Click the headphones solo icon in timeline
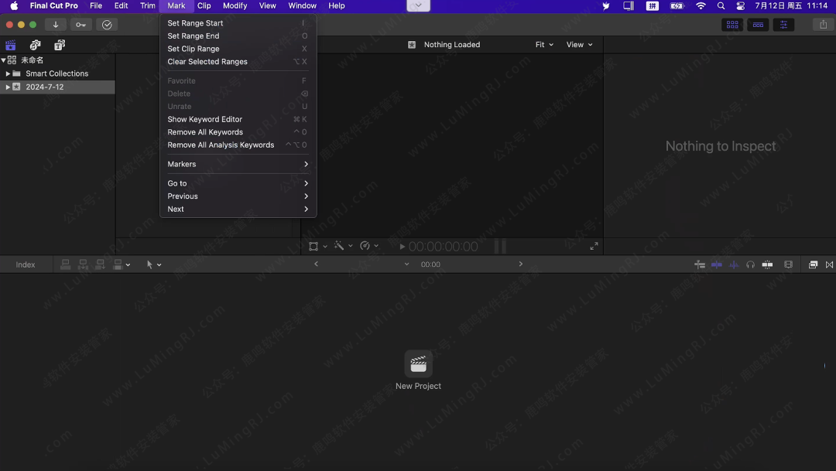The width and height of the screenshot is (836, 471). click(750, 265)
